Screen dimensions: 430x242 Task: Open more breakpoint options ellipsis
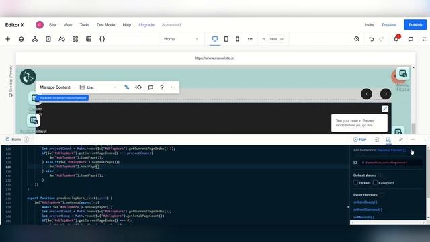point(250,39)
